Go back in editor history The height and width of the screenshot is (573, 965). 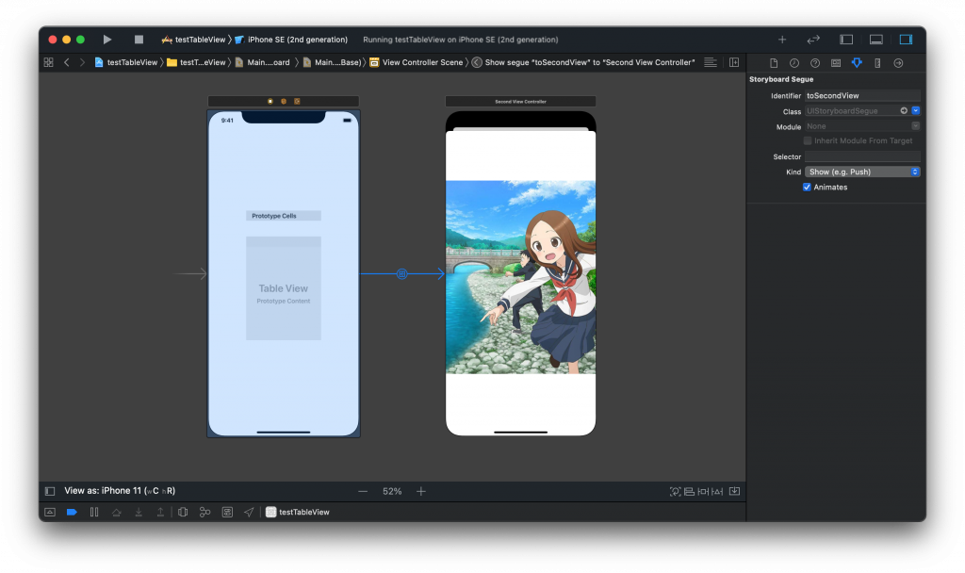67,62
